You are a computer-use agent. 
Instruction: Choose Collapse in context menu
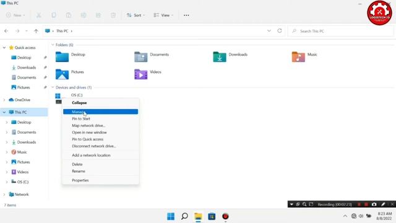[100, 103]
